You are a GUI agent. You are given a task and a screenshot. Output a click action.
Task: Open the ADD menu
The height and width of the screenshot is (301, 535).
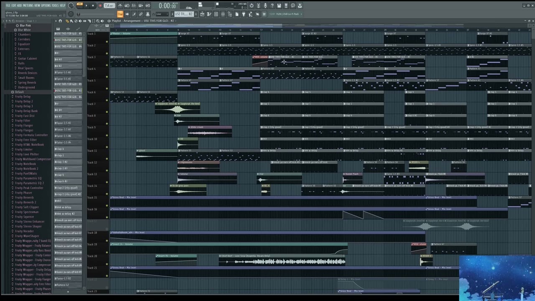19,5
